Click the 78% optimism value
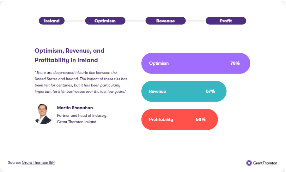Screen dimensions: 286x172 tap(235, 63)
